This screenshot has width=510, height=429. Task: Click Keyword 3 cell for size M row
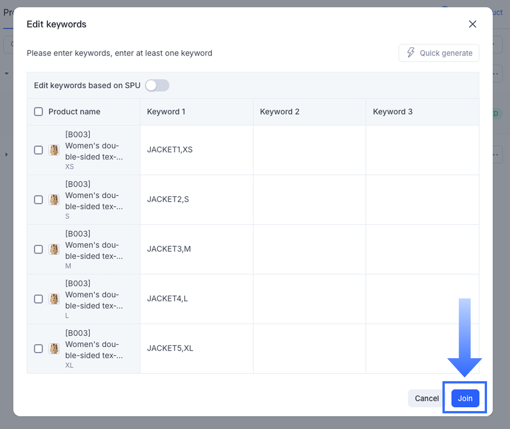[x=422, y=249]
